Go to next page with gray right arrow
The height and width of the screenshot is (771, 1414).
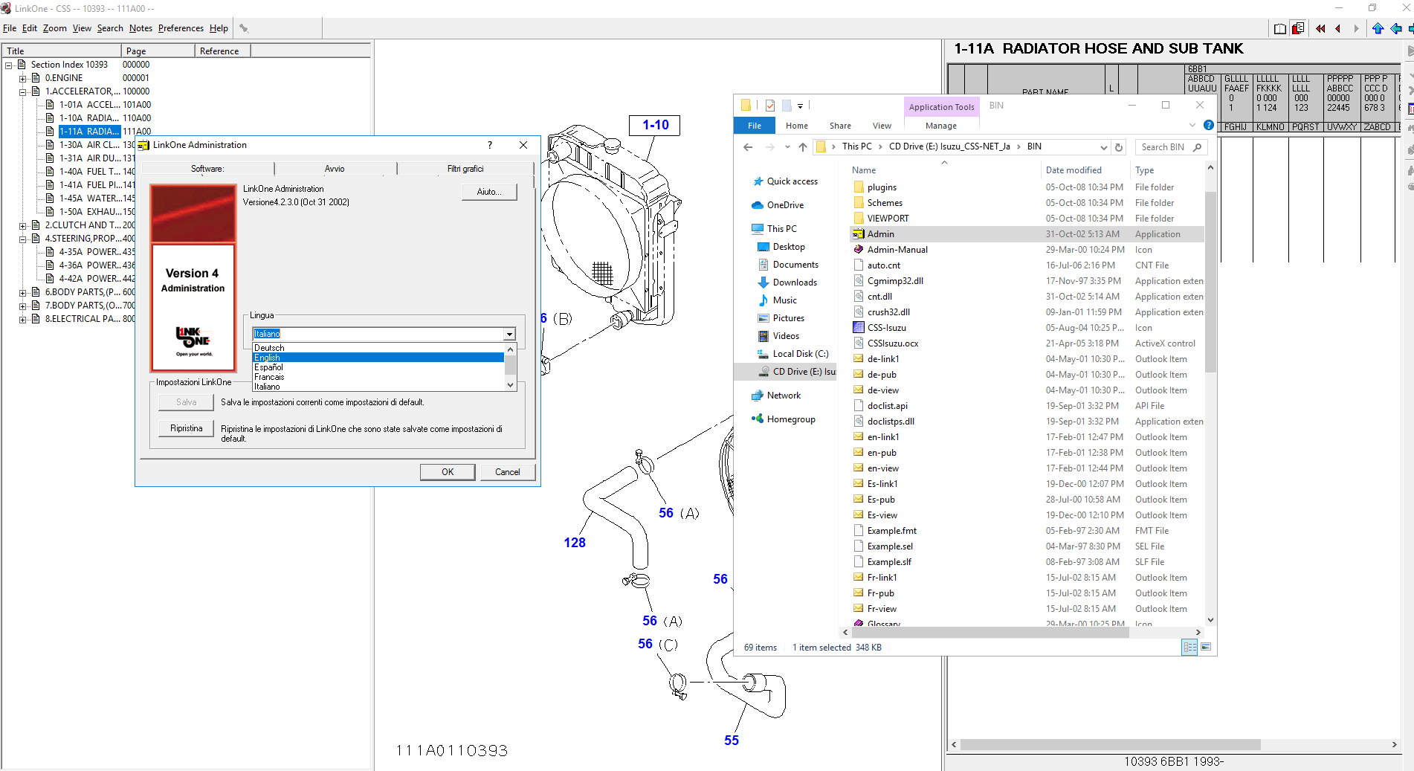click(x=1356, y=28)
